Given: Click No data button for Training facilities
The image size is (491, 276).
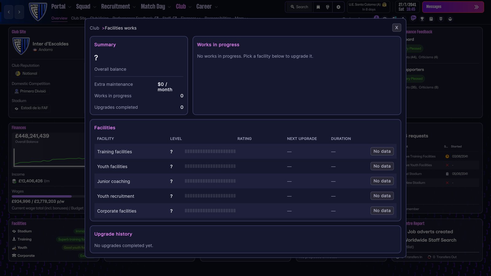Looking at the screenshot, I should [382, 151].
